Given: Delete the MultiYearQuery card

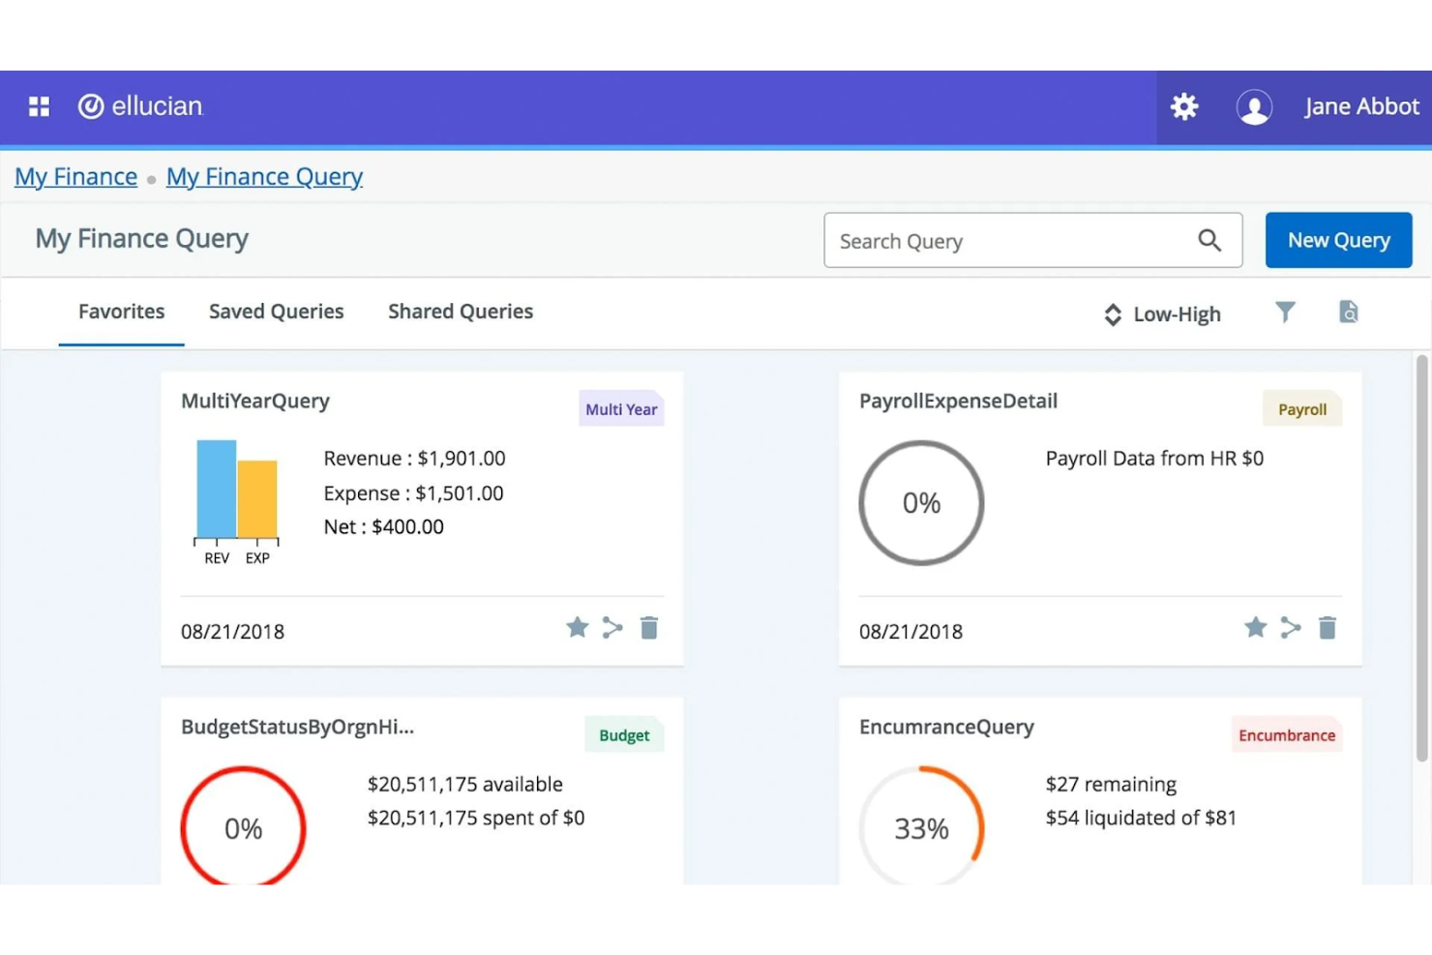Looking at the screenshot, I should click(649, 628).
